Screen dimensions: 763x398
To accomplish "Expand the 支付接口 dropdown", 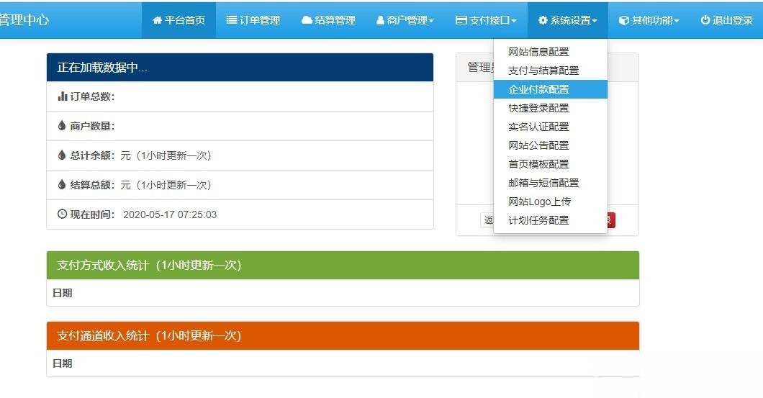I will (x=486, y=20).
